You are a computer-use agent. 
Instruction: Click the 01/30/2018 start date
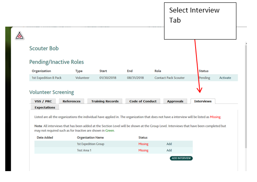point(107,78)
